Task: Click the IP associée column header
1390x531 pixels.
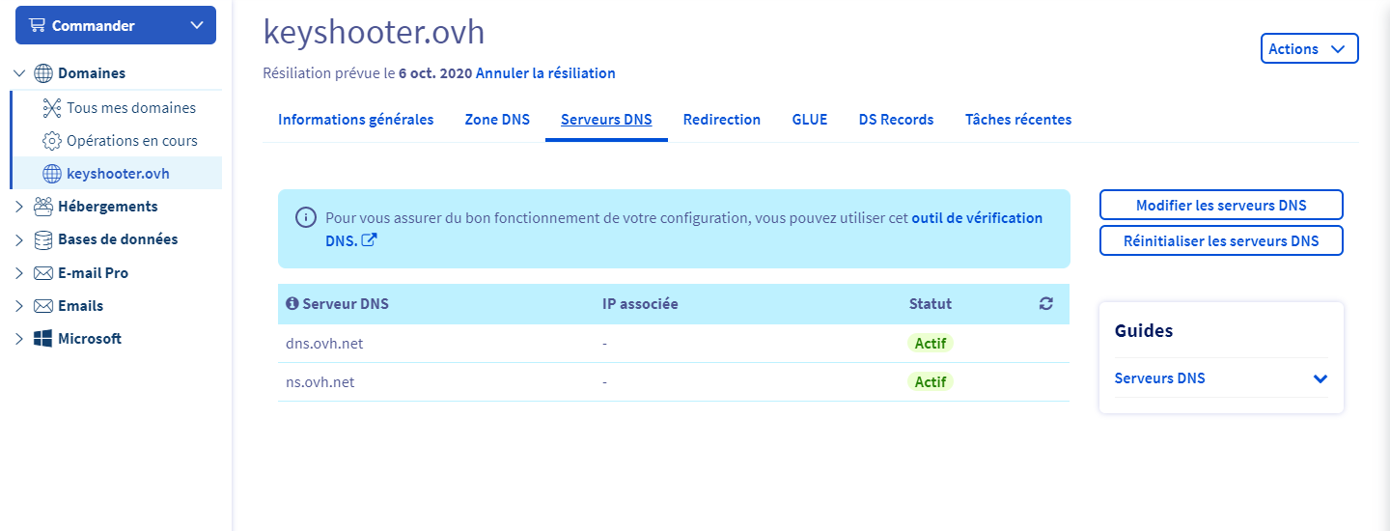Action: [x=640, y=304]
